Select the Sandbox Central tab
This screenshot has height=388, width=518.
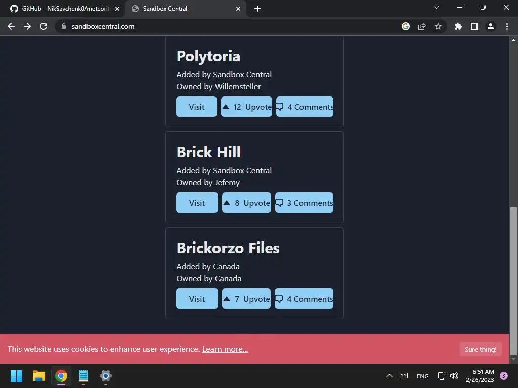pos(185,9)
